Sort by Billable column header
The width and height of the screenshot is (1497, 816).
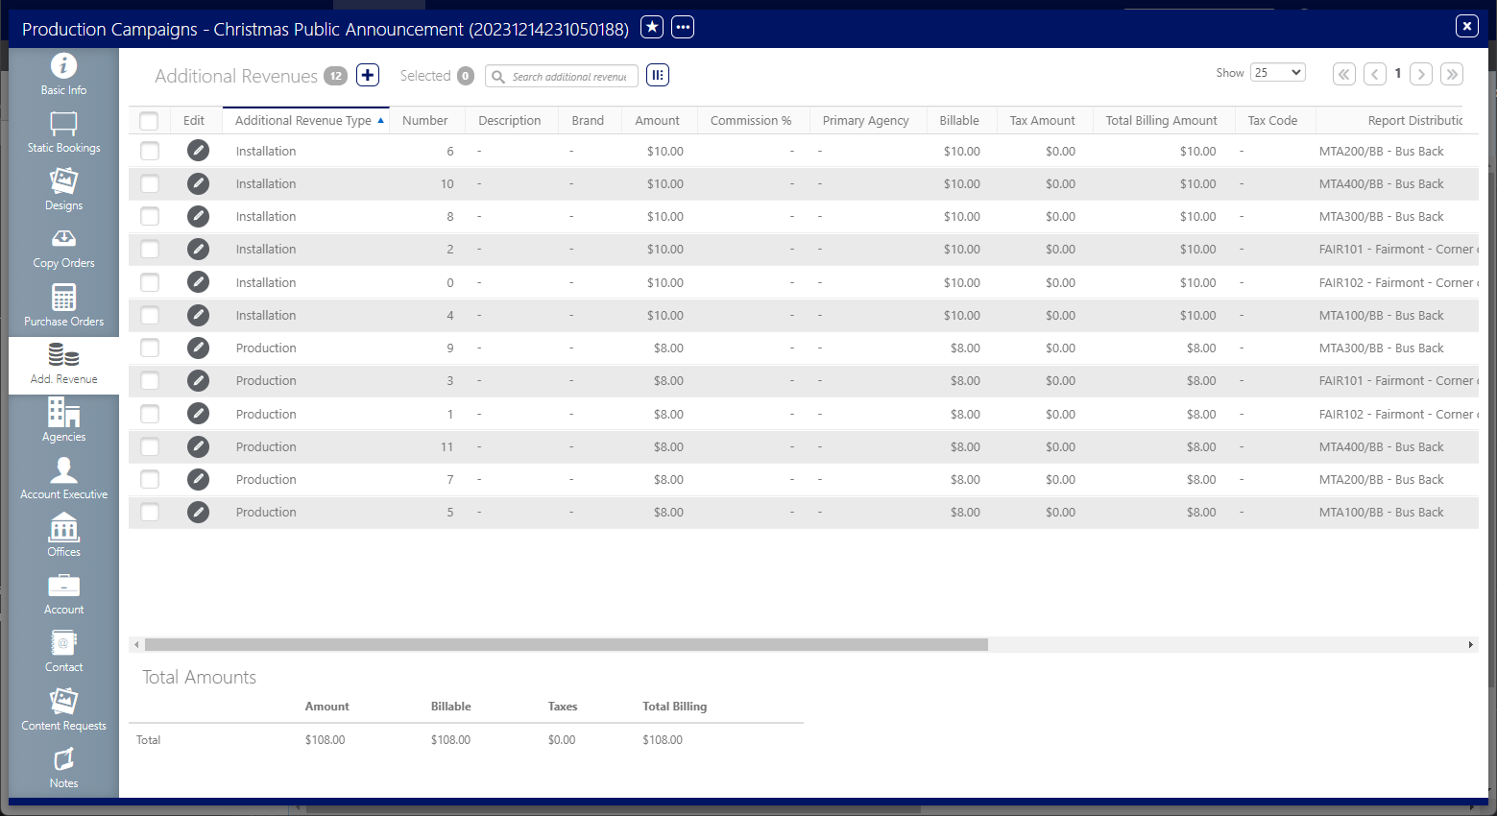coord(959,121)
